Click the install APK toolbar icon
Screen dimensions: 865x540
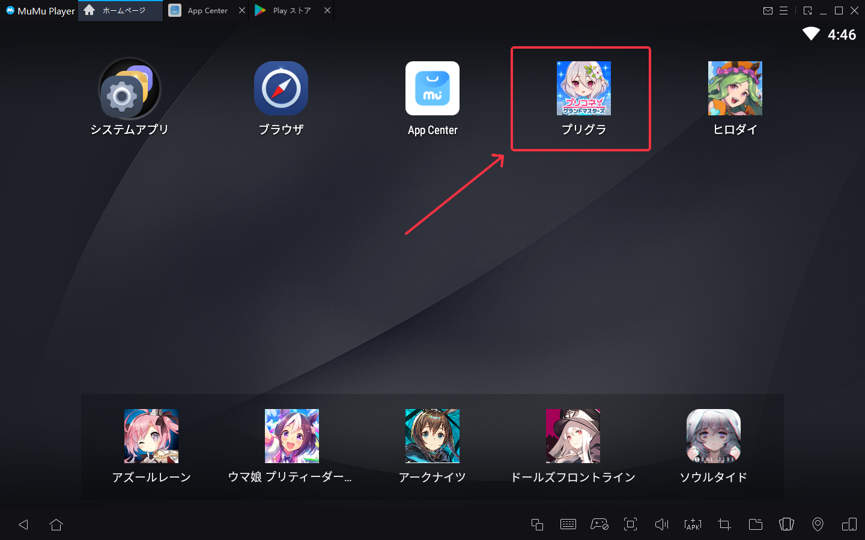(x=693, y=524)
